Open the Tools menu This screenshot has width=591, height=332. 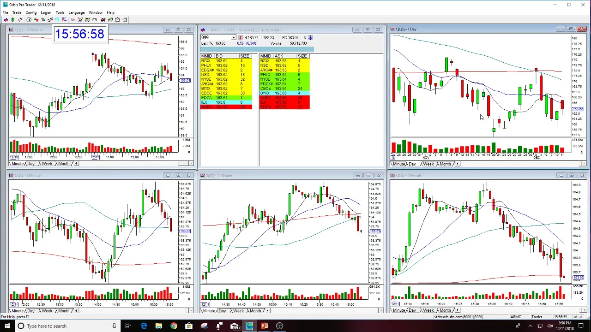point(60,12)
